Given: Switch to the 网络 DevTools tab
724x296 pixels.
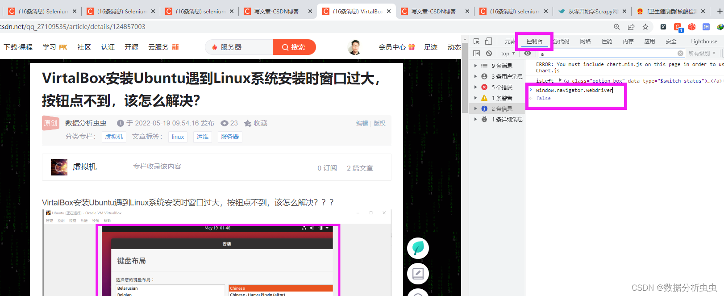Looking at the screenshot, I should (x=585, y=42).
